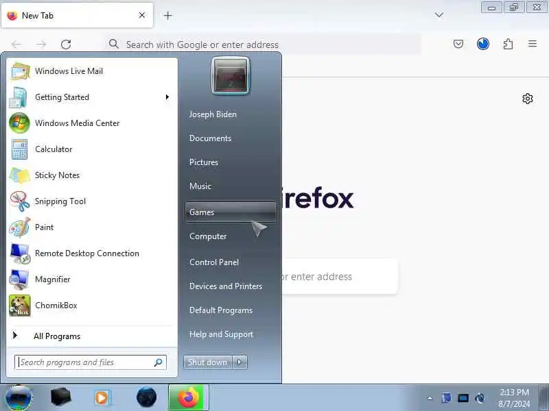Screen dimensions: 549x411
Task: Close the New Tab tab
Action: click(x=142, y=15)
